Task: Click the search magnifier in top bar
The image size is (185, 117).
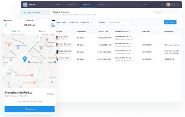Action: [x=162, y=5]
